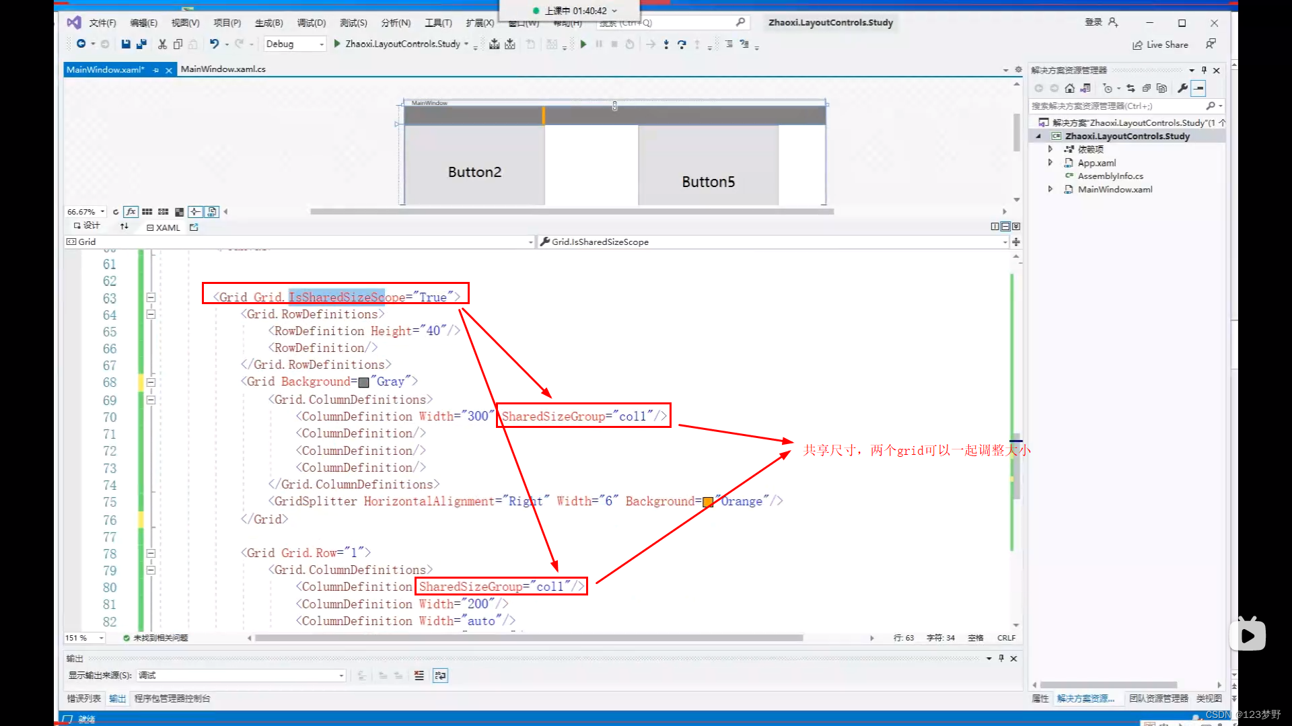
Task: Toggle the fx effects button in designer
Action: (x=131, y=212)
